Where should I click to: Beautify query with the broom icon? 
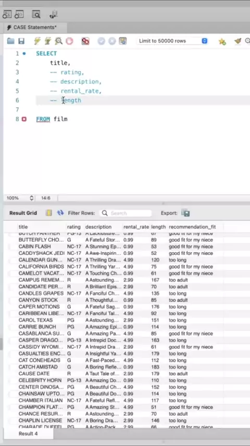click(x=238, y=41)
